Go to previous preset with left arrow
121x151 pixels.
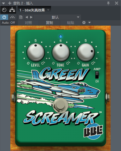(x=27, y=17)
